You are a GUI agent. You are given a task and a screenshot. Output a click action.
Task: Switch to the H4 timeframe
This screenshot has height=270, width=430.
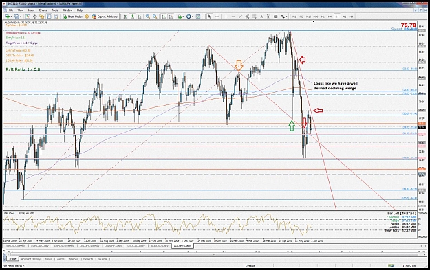[330, 16]
